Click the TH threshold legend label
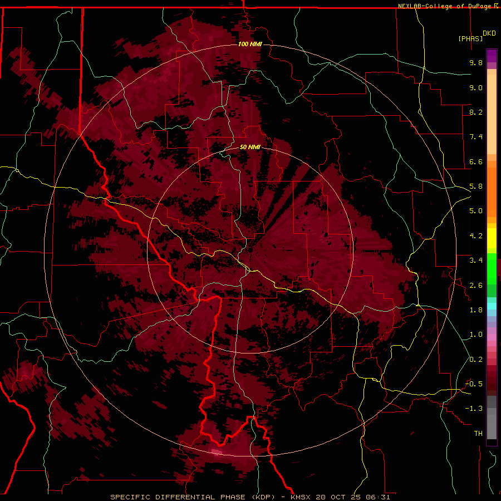501x501 pixels. (478, 434)
